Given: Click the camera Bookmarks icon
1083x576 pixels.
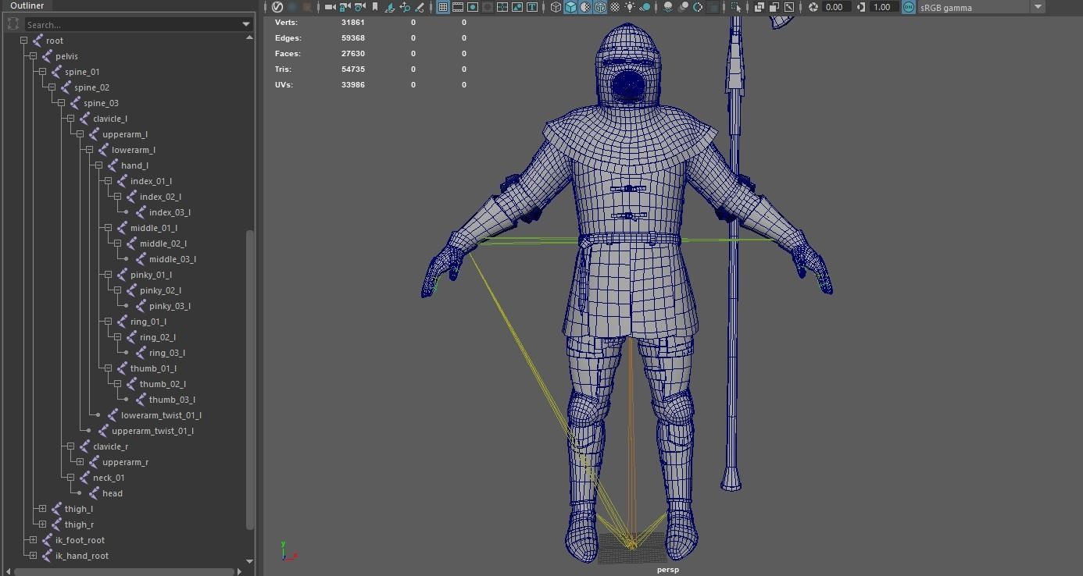Looking at the screenshot, I should click(375, 7).
